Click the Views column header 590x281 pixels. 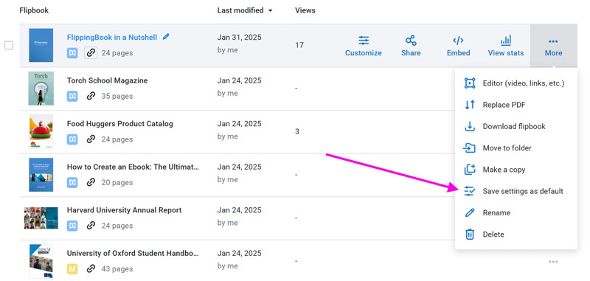[305, 10]
